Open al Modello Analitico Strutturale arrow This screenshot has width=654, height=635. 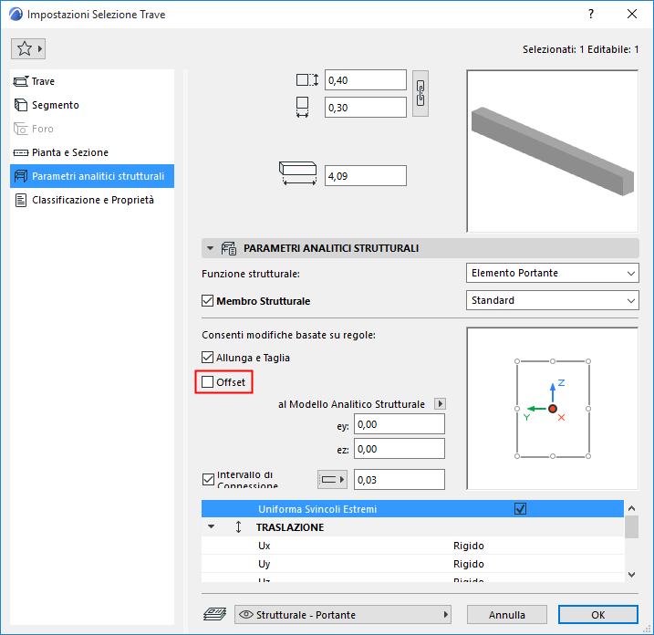coord(440,404)
